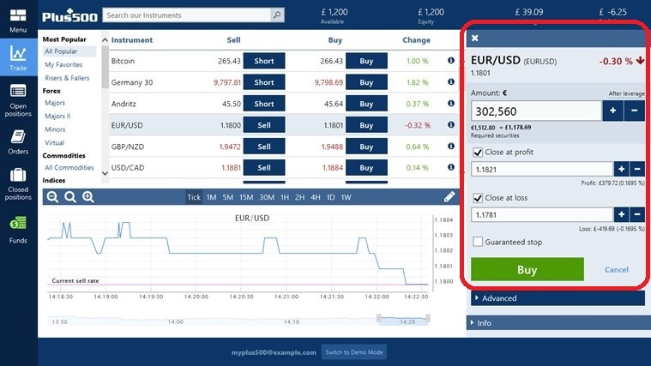Uncheck the Close at loss checkbox
651x366 pixels.
point(479,198)
